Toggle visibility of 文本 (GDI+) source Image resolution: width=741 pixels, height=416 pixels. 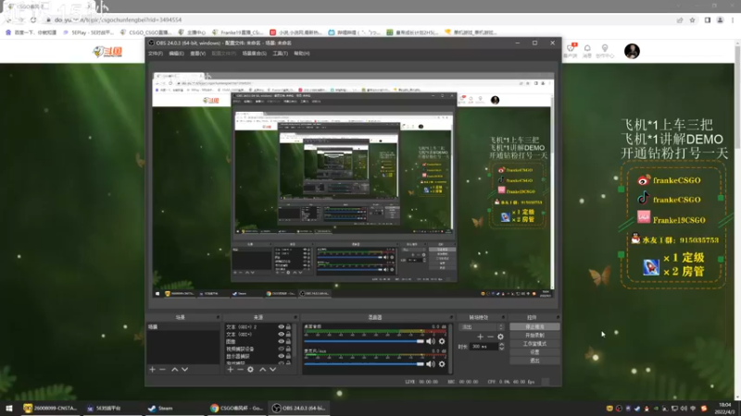click(281, 334)
